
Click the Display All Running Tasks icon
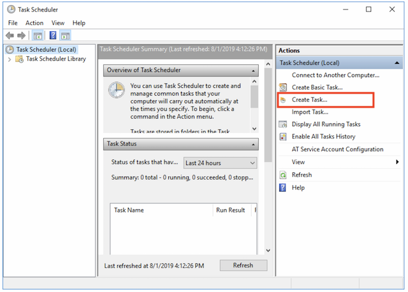tap(283, 124)
